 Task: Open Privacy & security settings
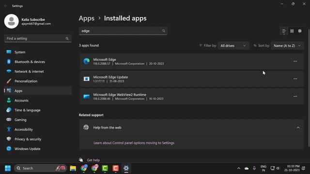tap(38, 139)
